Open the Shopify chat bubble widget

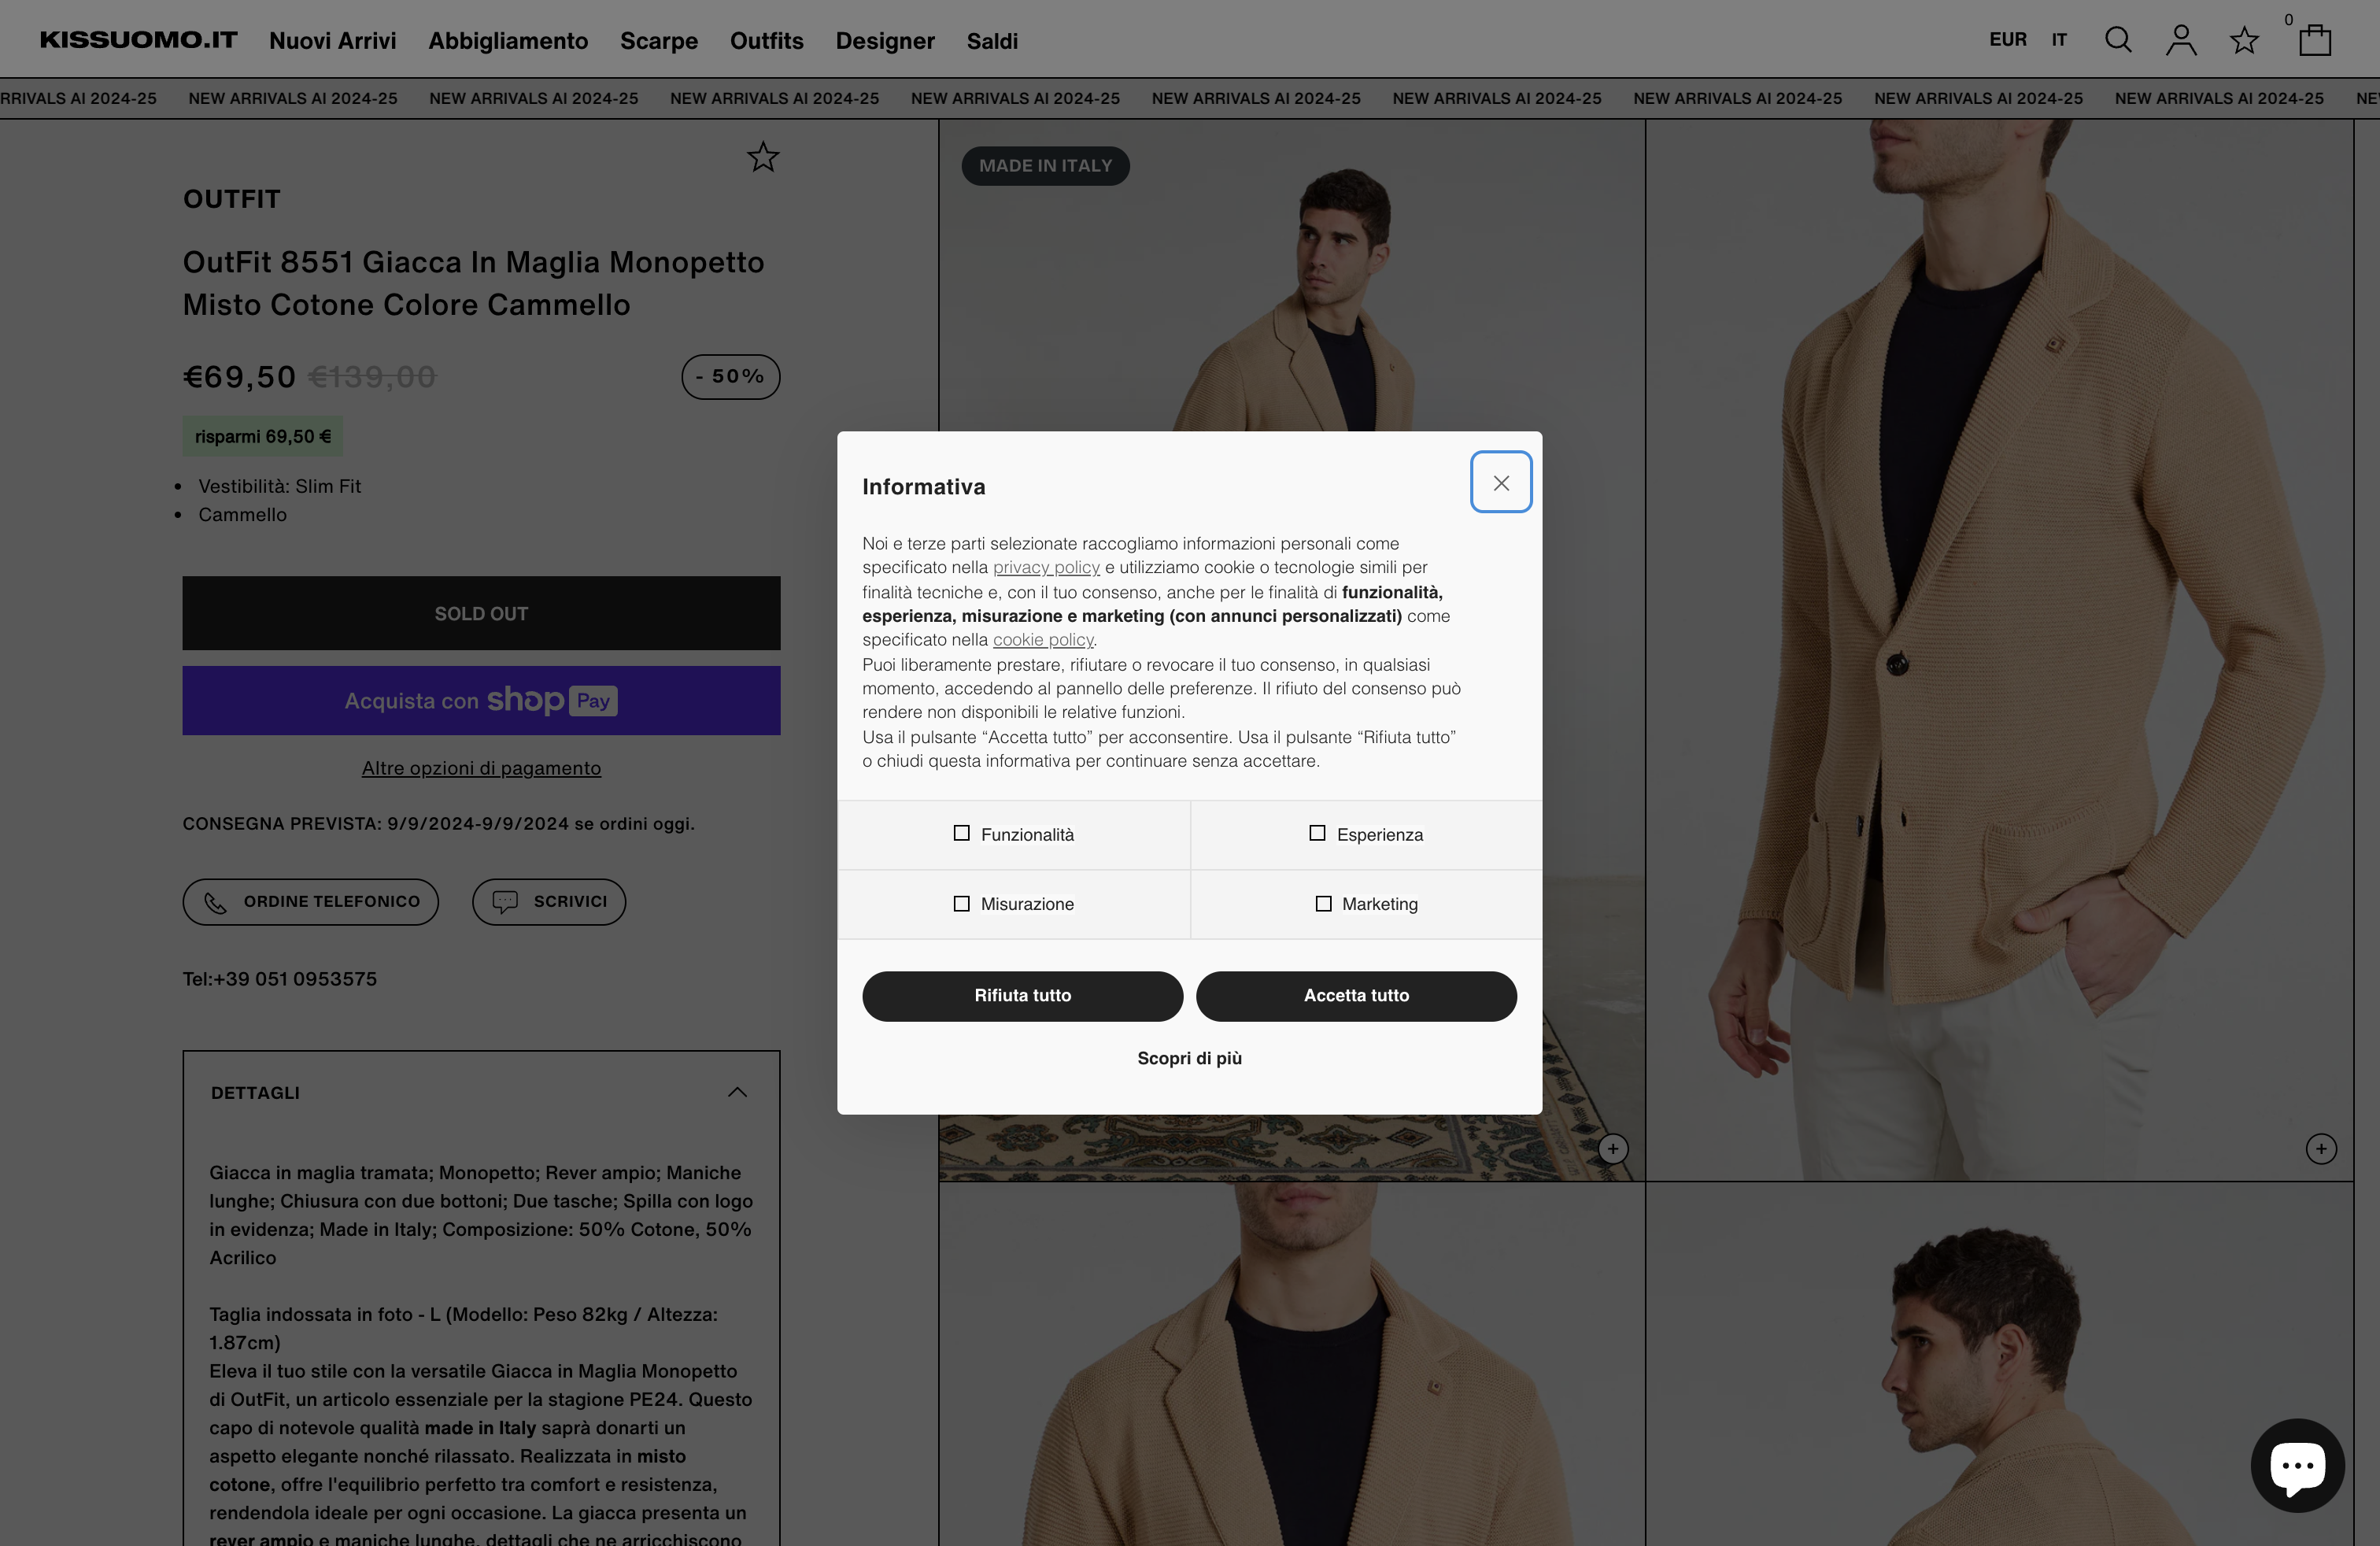click(x=2297, y=1465)
